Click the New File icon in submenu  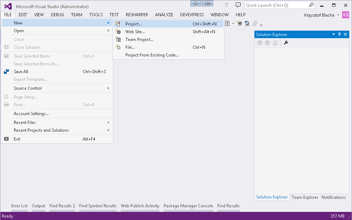point(118,47)
